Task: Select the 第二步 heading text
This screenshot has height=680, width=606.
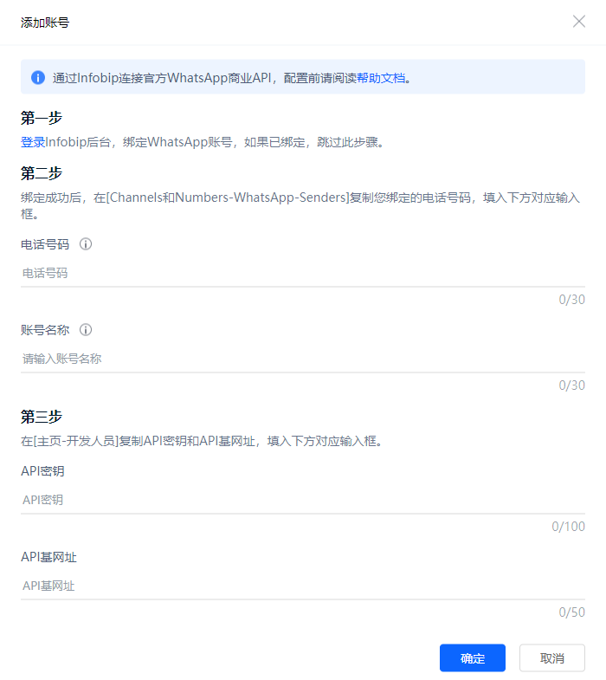Action: (x=42, y=173)
